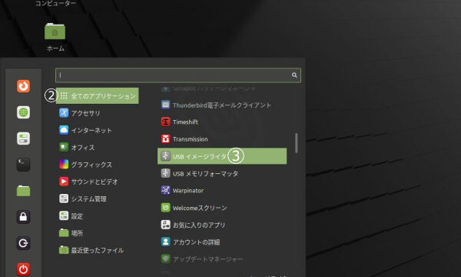Open Files folder icon in the sidebar
The height and width of the screenshot is (277, 461).
pos(23,191)
